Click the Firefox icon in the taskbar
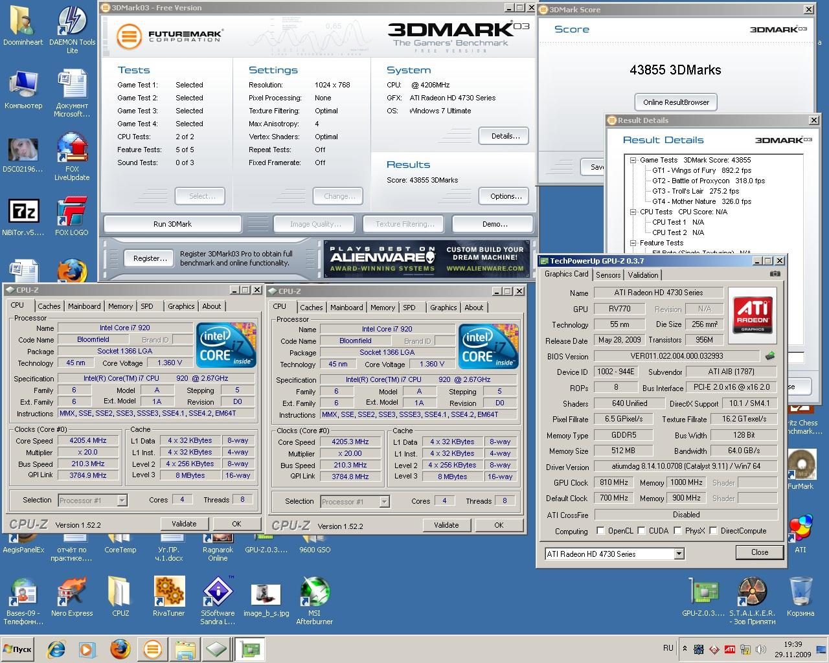This screenshot has width=829, height=663. pyautogui.click(x=120, y=649)
